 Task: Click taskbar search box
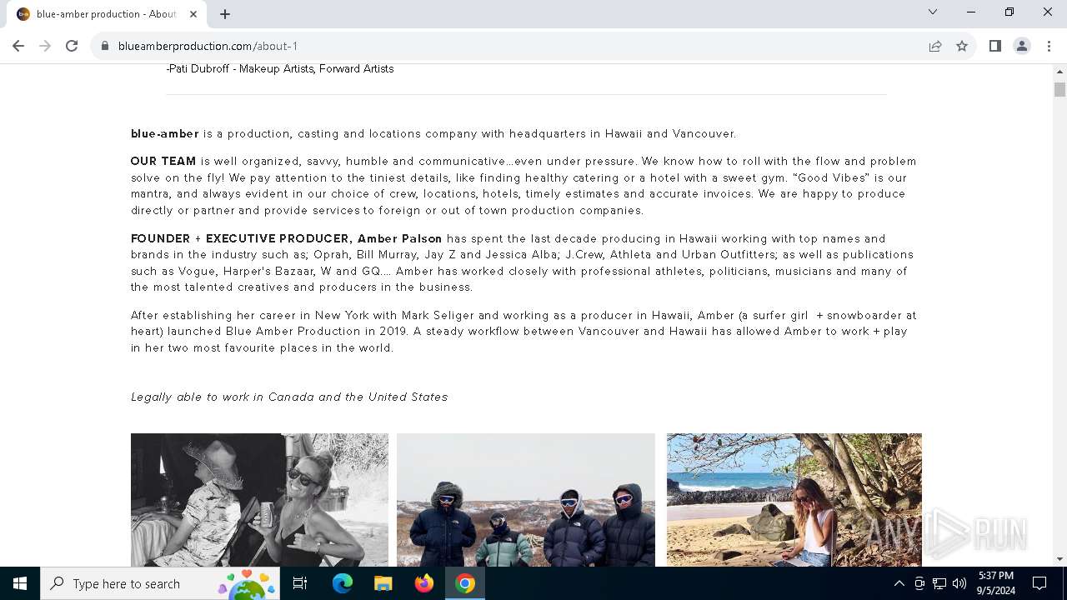click(x=160, y=583)
